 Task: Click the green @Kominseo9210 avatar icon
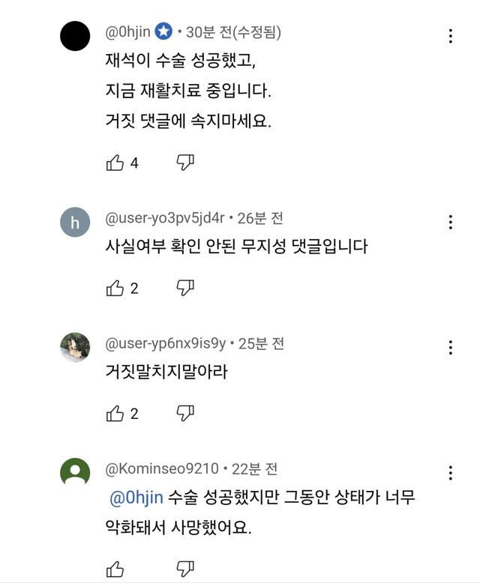pyautogui.click(x=75, y=472)
